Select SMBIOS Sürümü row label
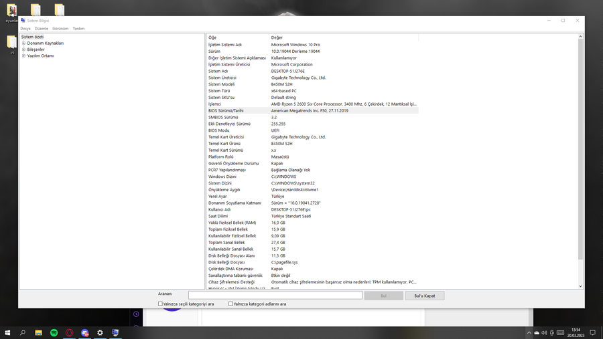The width and height of the screenshot is (603, 339). point(223,117)
